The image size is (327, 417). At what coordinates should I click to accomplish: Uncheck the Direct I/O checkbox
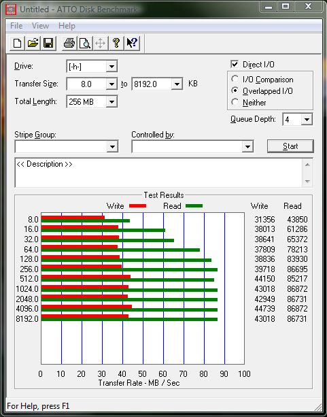(x=235, y=65)
